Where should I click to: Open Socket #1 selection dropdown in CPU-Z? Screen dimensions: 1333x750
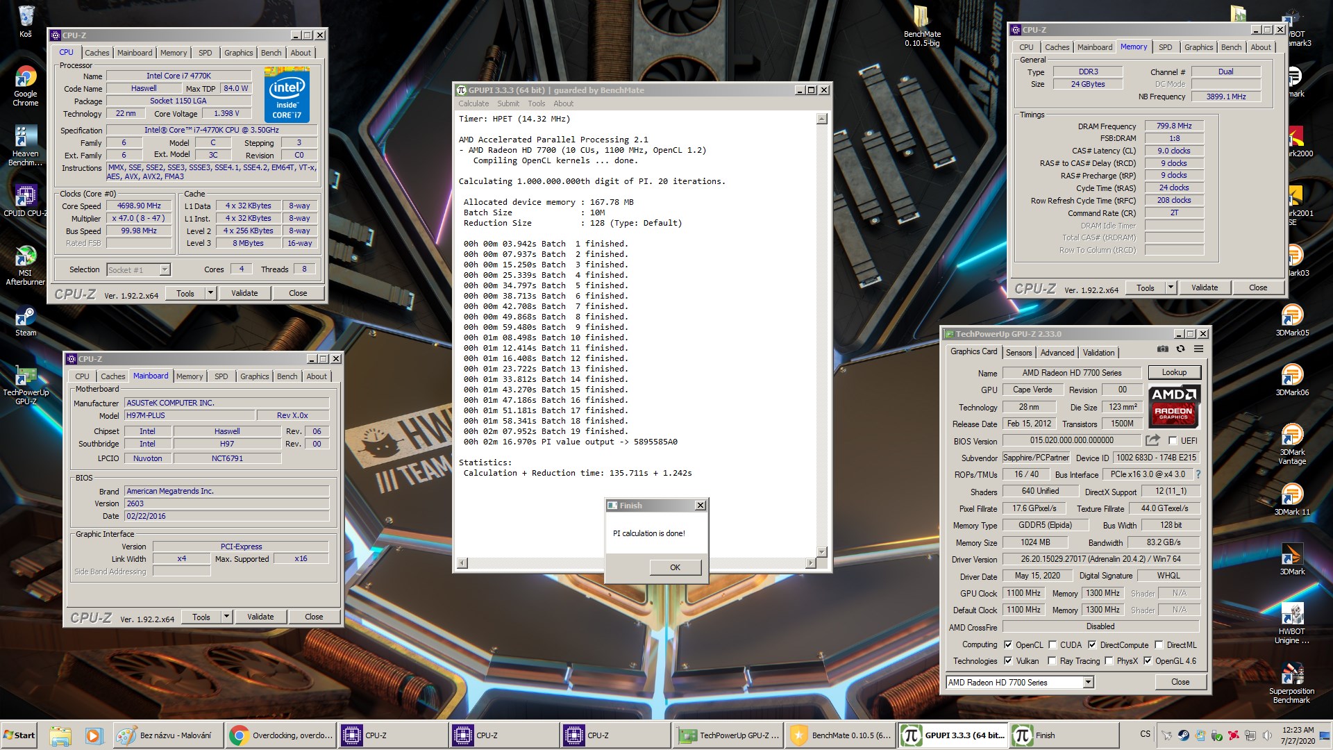coord(165,269)
